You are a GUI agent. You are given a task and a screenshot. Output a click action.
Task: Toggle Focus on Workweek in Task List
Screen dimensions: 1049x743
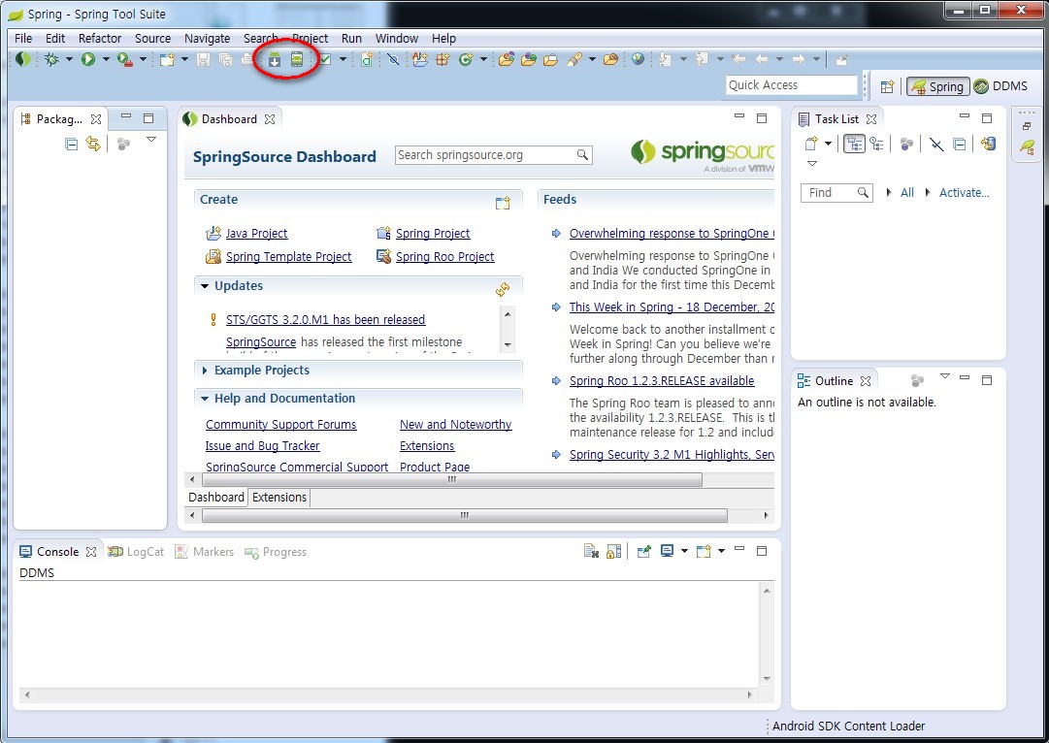coord(906,144)
